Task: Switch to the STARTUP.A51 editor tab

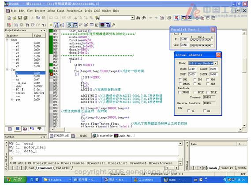Action: pos(60,135)
